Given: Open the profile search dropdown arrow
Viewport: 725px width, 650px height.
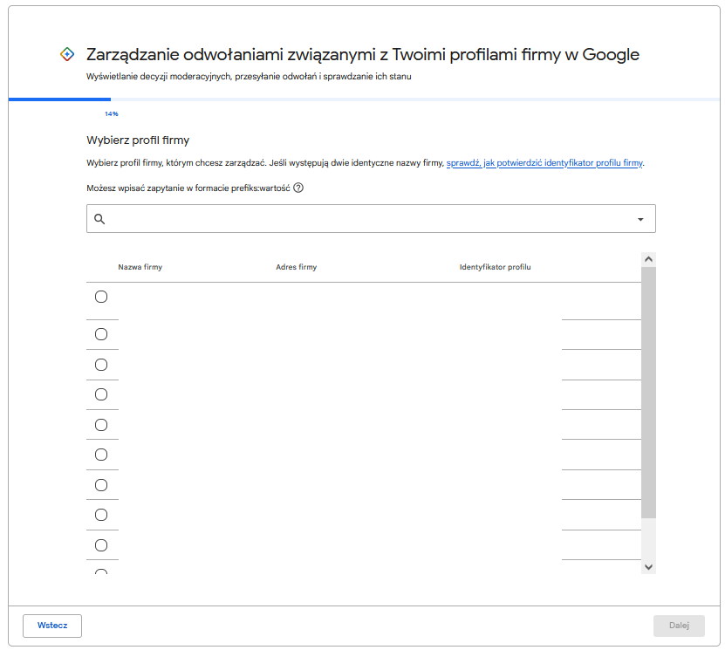Looking at the screenshot, I should [640, 219].
